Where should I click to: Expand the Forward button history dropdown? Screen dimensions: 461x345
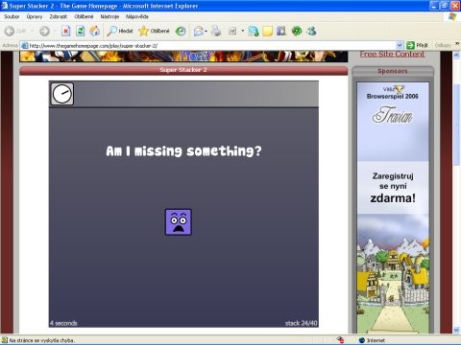click(55, 31)
